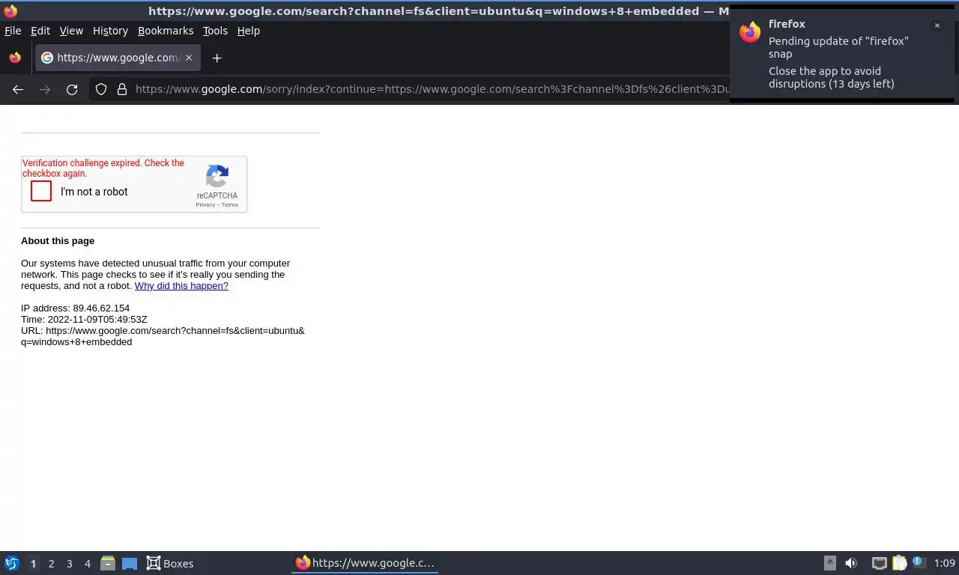Image resolution: width=959 pixels, height=575 pixels.
Task: Open the View menu
Action: [71, 31]
